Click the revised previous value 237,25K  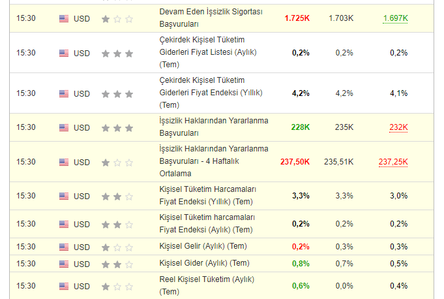tap(392, 161)
